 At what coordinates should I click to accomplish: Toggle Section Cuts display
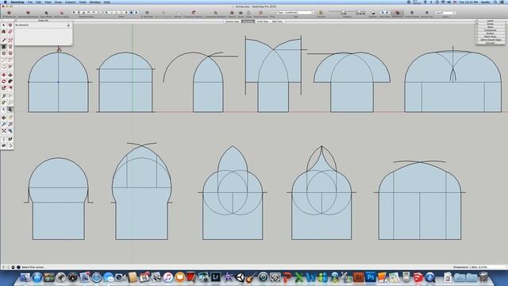pos(427,14)
